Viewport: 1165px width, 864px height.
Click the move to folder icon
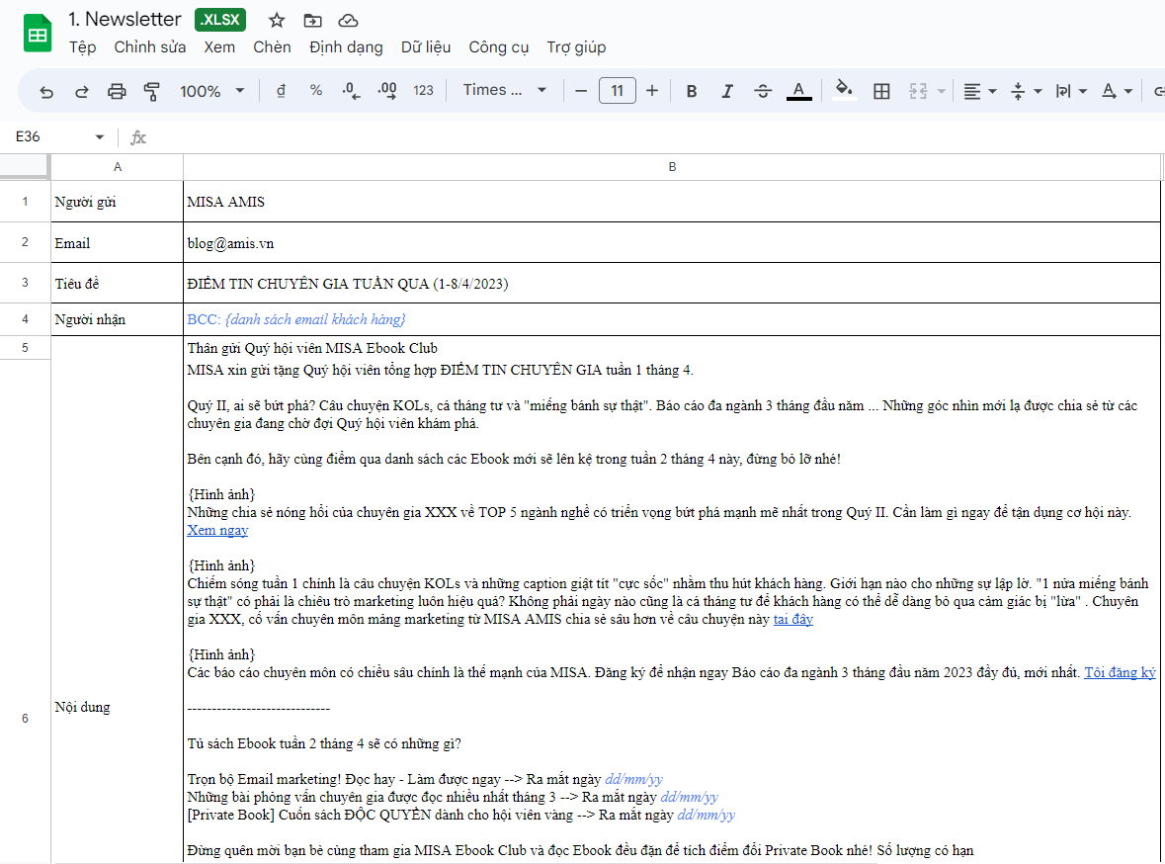point(313,20)
